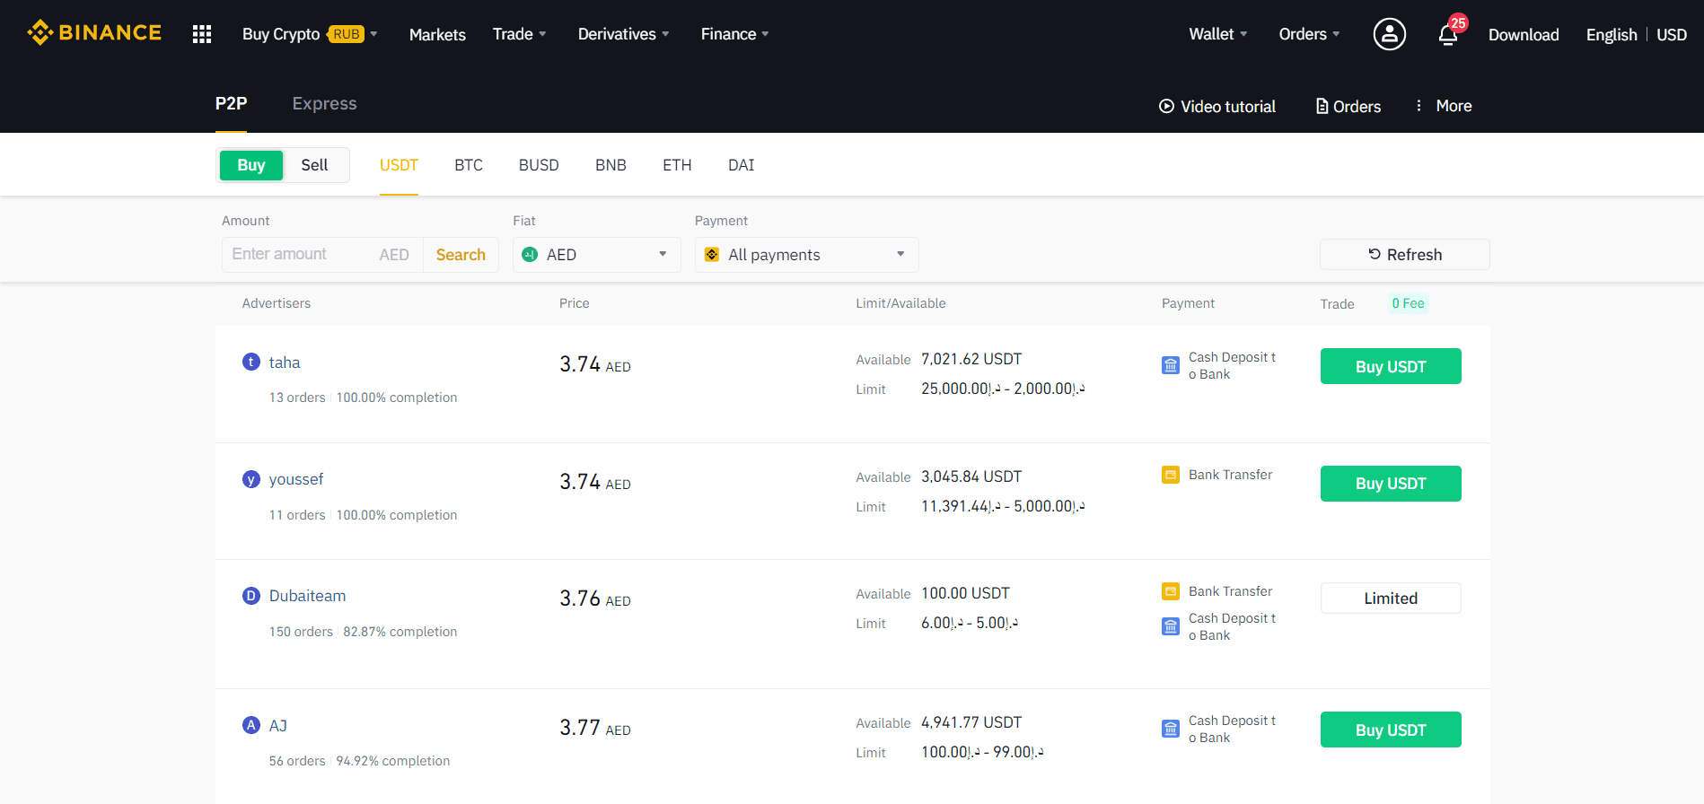Click the 3.76 AED price
This screenshot has height=804, width=1704.
[595, 599]
